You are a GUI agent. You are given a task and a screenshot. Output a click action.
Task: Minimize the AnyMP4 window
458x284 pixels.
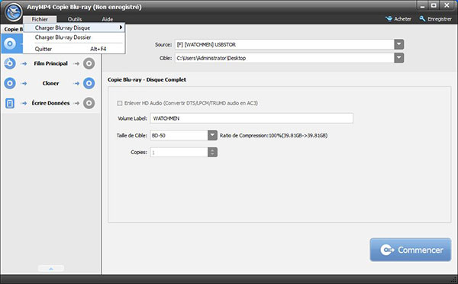[x=422, y=5]
